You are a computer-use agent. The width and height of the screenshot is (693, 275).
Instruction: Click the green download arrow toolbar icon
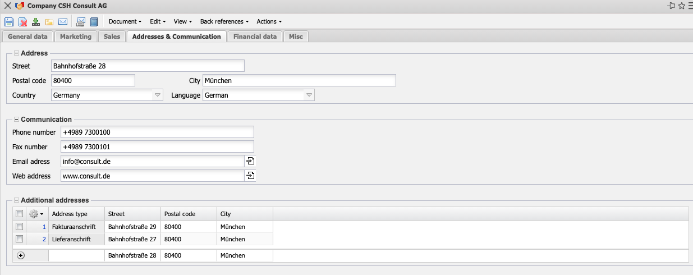click(x=36, y=22)
